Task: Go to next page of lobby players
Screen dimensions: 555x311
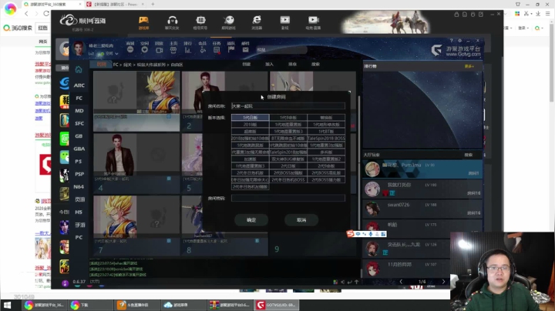Action: [443, 282]
